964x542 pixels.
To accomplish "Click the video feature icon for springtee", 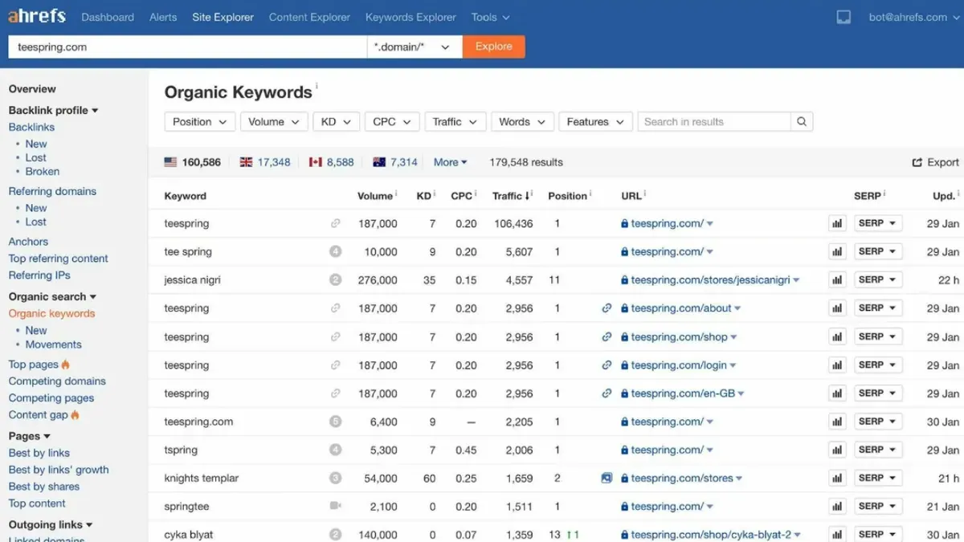I will (336, 506).
